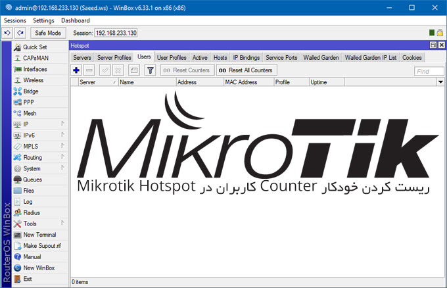Click the funnel Filter button
Image resolution: width=447 pixels, height=288 pixels.
click(x=150, y=70)
